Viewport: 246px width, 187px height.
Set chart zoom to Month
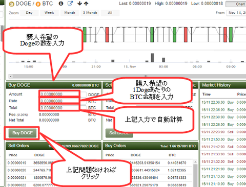70,13
